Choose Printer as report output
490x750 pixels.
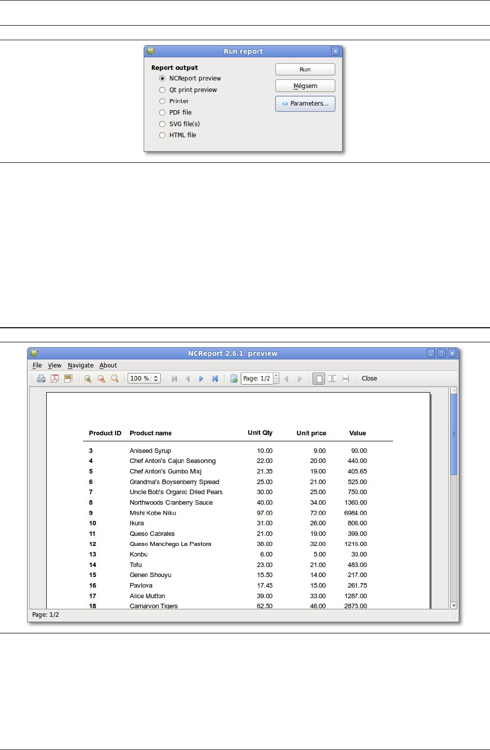174,101
